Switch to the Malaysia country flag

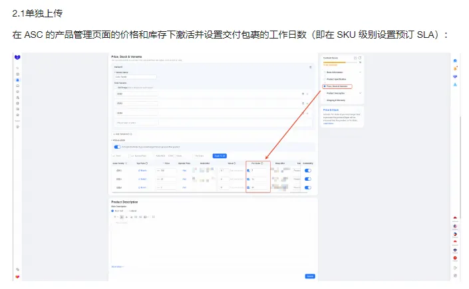(x=455, y=227)
